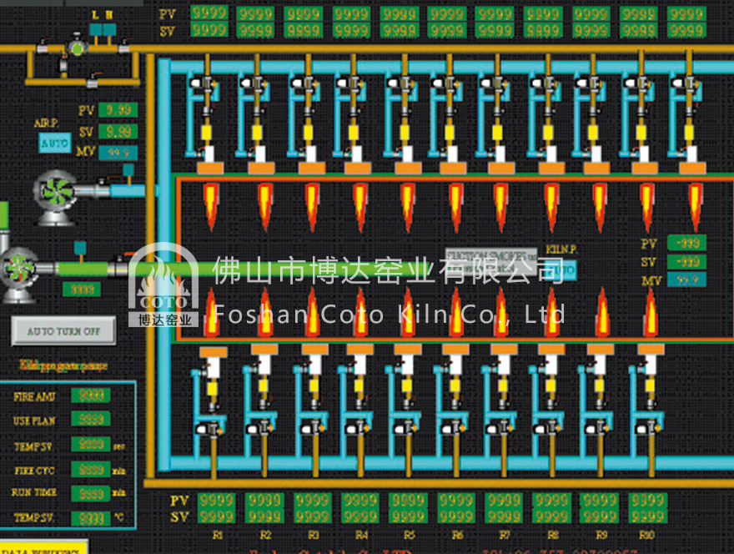Click the R6 burner flame

456,313
